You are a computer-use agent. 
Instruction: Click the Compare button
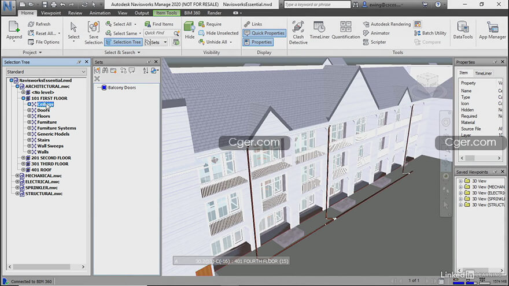tap(428, 42)
